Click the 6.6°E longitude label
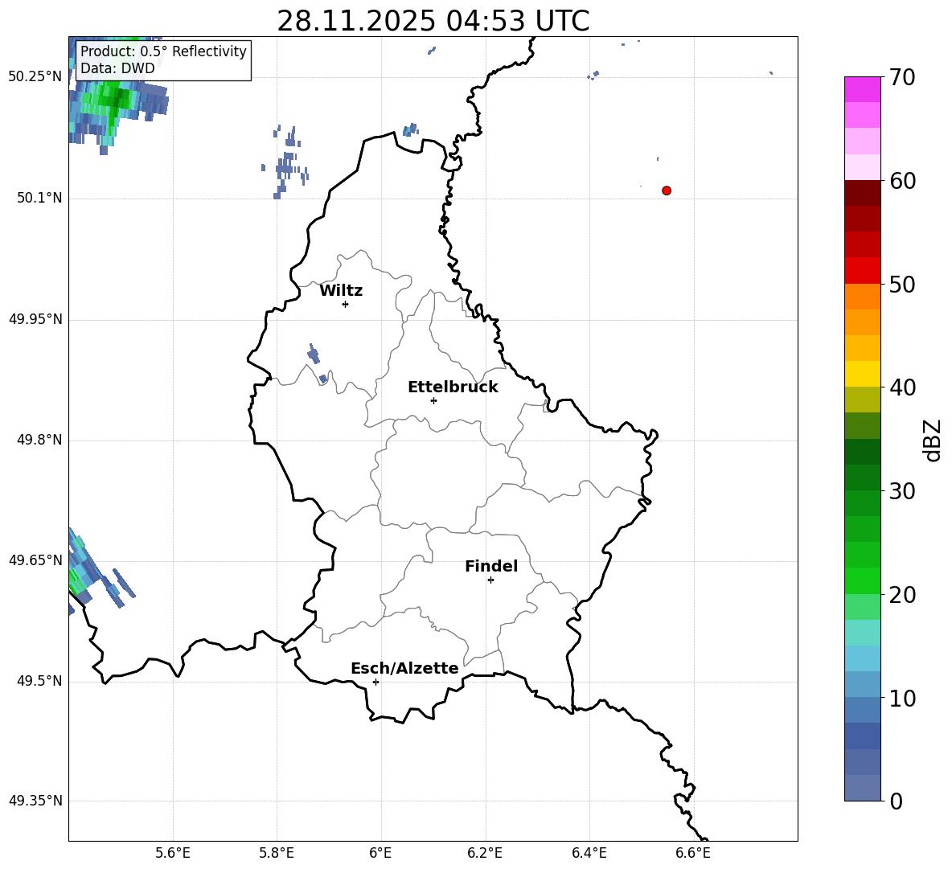Screen dimensions: 952x869 tap(693, 853)
